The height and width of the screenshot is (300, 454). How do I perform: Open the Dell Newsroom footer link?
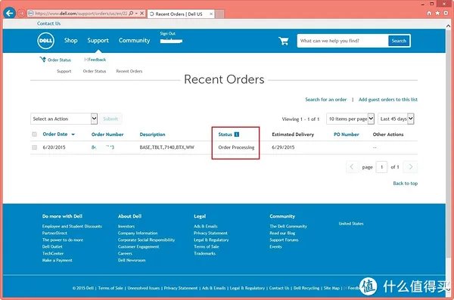click(132, 261)
